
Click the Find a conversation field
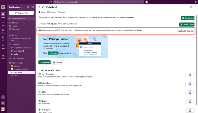tap(22, 18)
